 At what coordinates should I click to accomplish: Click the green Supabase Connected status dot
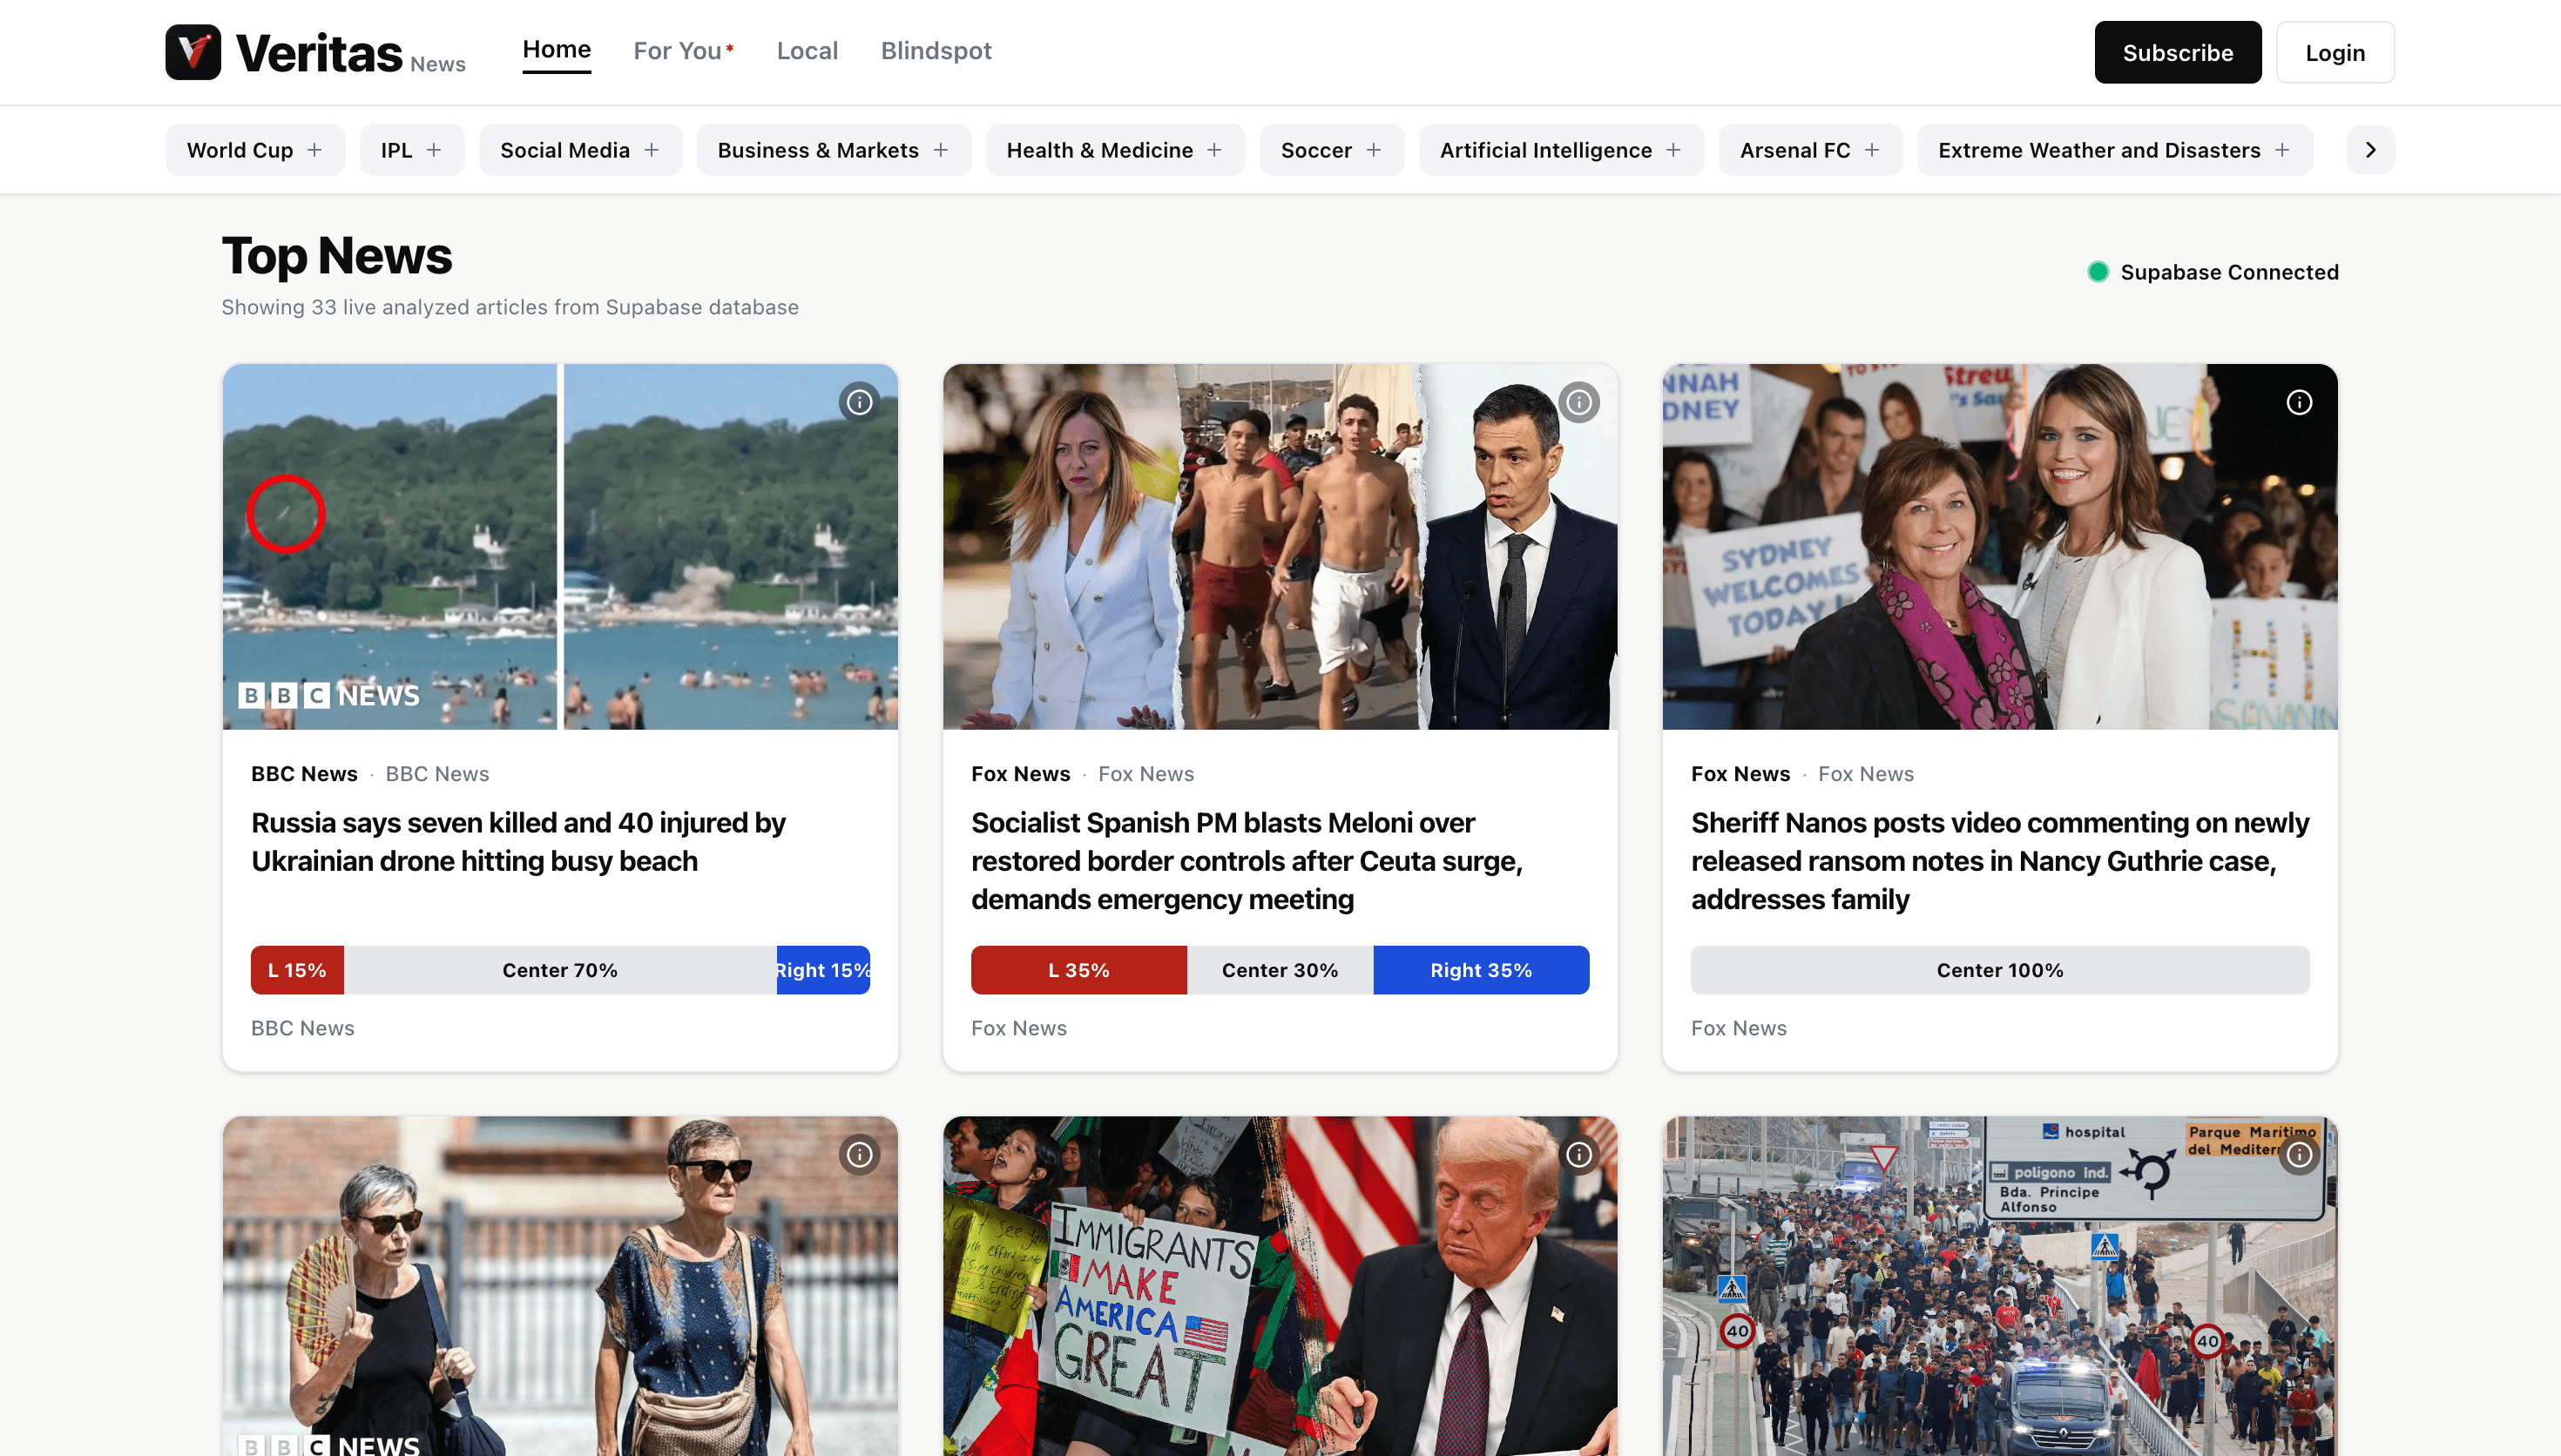[x=2098, y=272]
